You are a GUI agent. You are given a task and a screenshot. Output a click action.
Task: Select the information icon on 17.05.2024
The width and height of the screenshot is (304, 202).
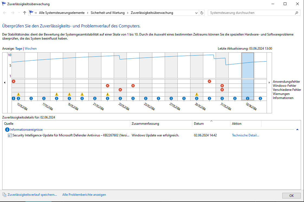coord(44,98)
